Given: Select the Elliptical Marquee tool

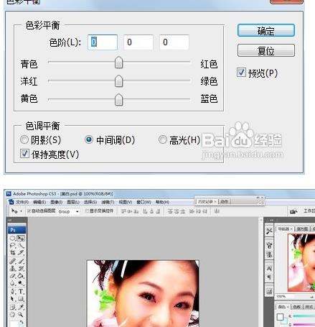Looking at the screenshot, I should (x=13, y=239).
